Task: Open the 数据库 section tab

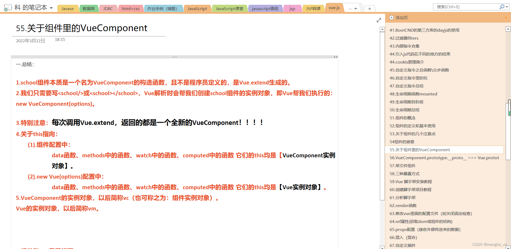Action: (89, 8)
